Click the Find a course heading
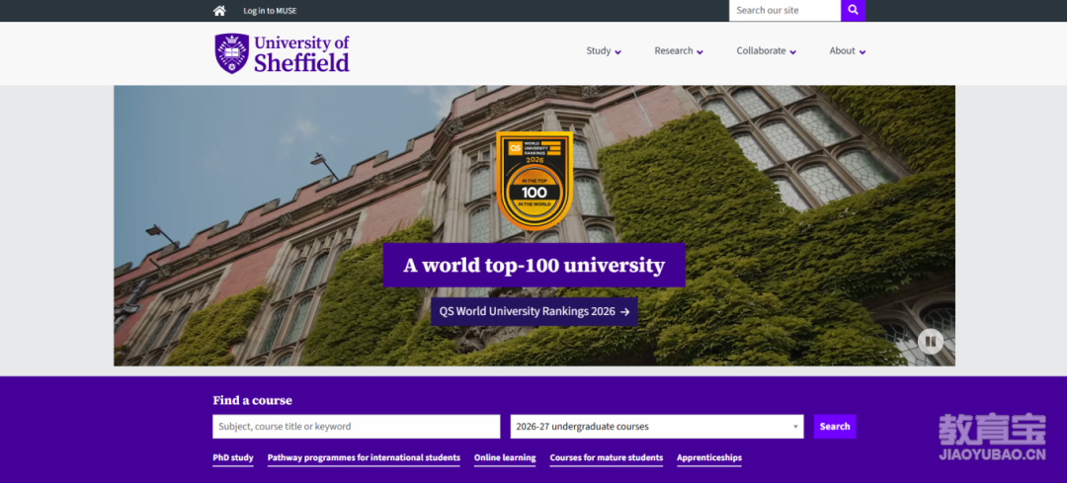 253,401
